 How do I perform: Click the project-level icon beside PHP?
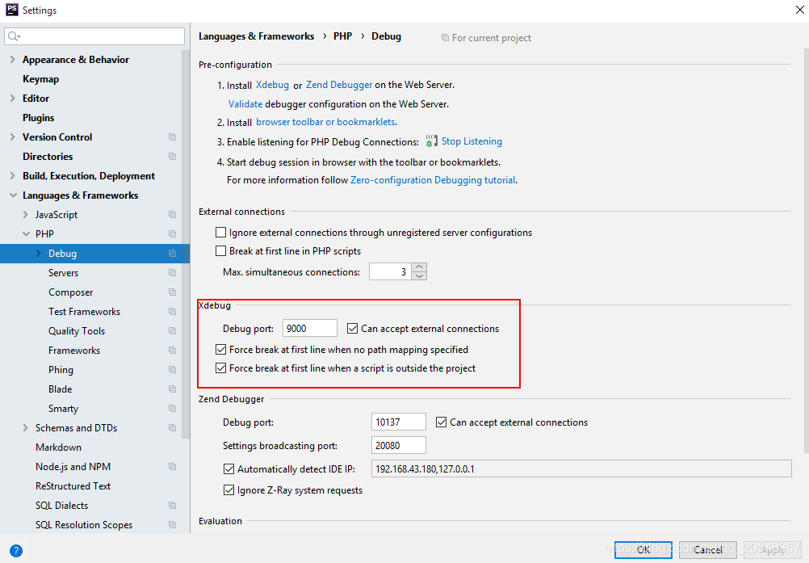[x=172, y=233]
